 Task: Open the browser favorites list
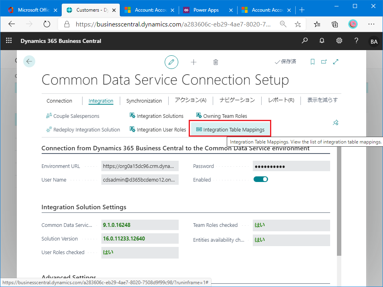click(317, 24)
